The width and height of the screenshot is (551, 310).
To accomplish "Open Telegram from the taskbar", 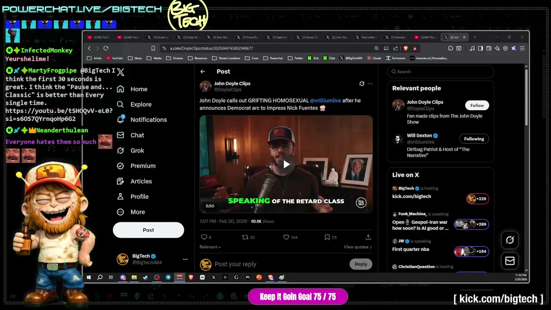I will (168, 278).
